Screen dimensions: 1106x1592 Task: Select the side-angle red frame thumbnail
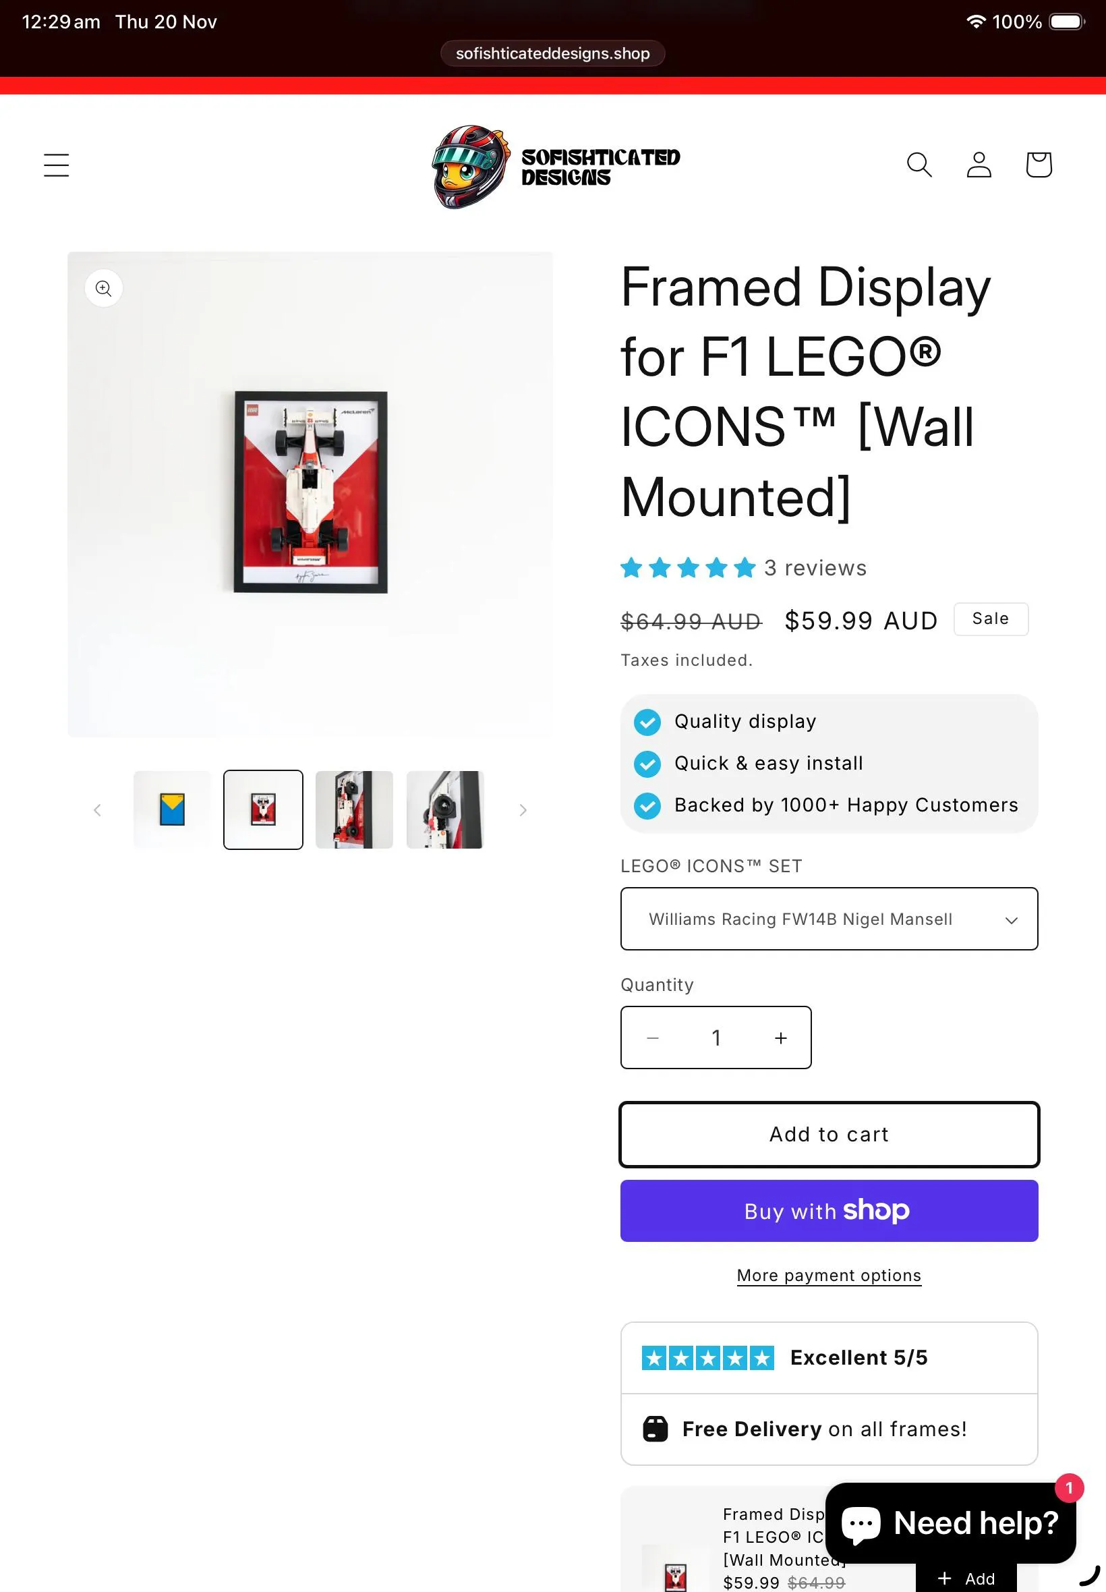coord(354,810)
